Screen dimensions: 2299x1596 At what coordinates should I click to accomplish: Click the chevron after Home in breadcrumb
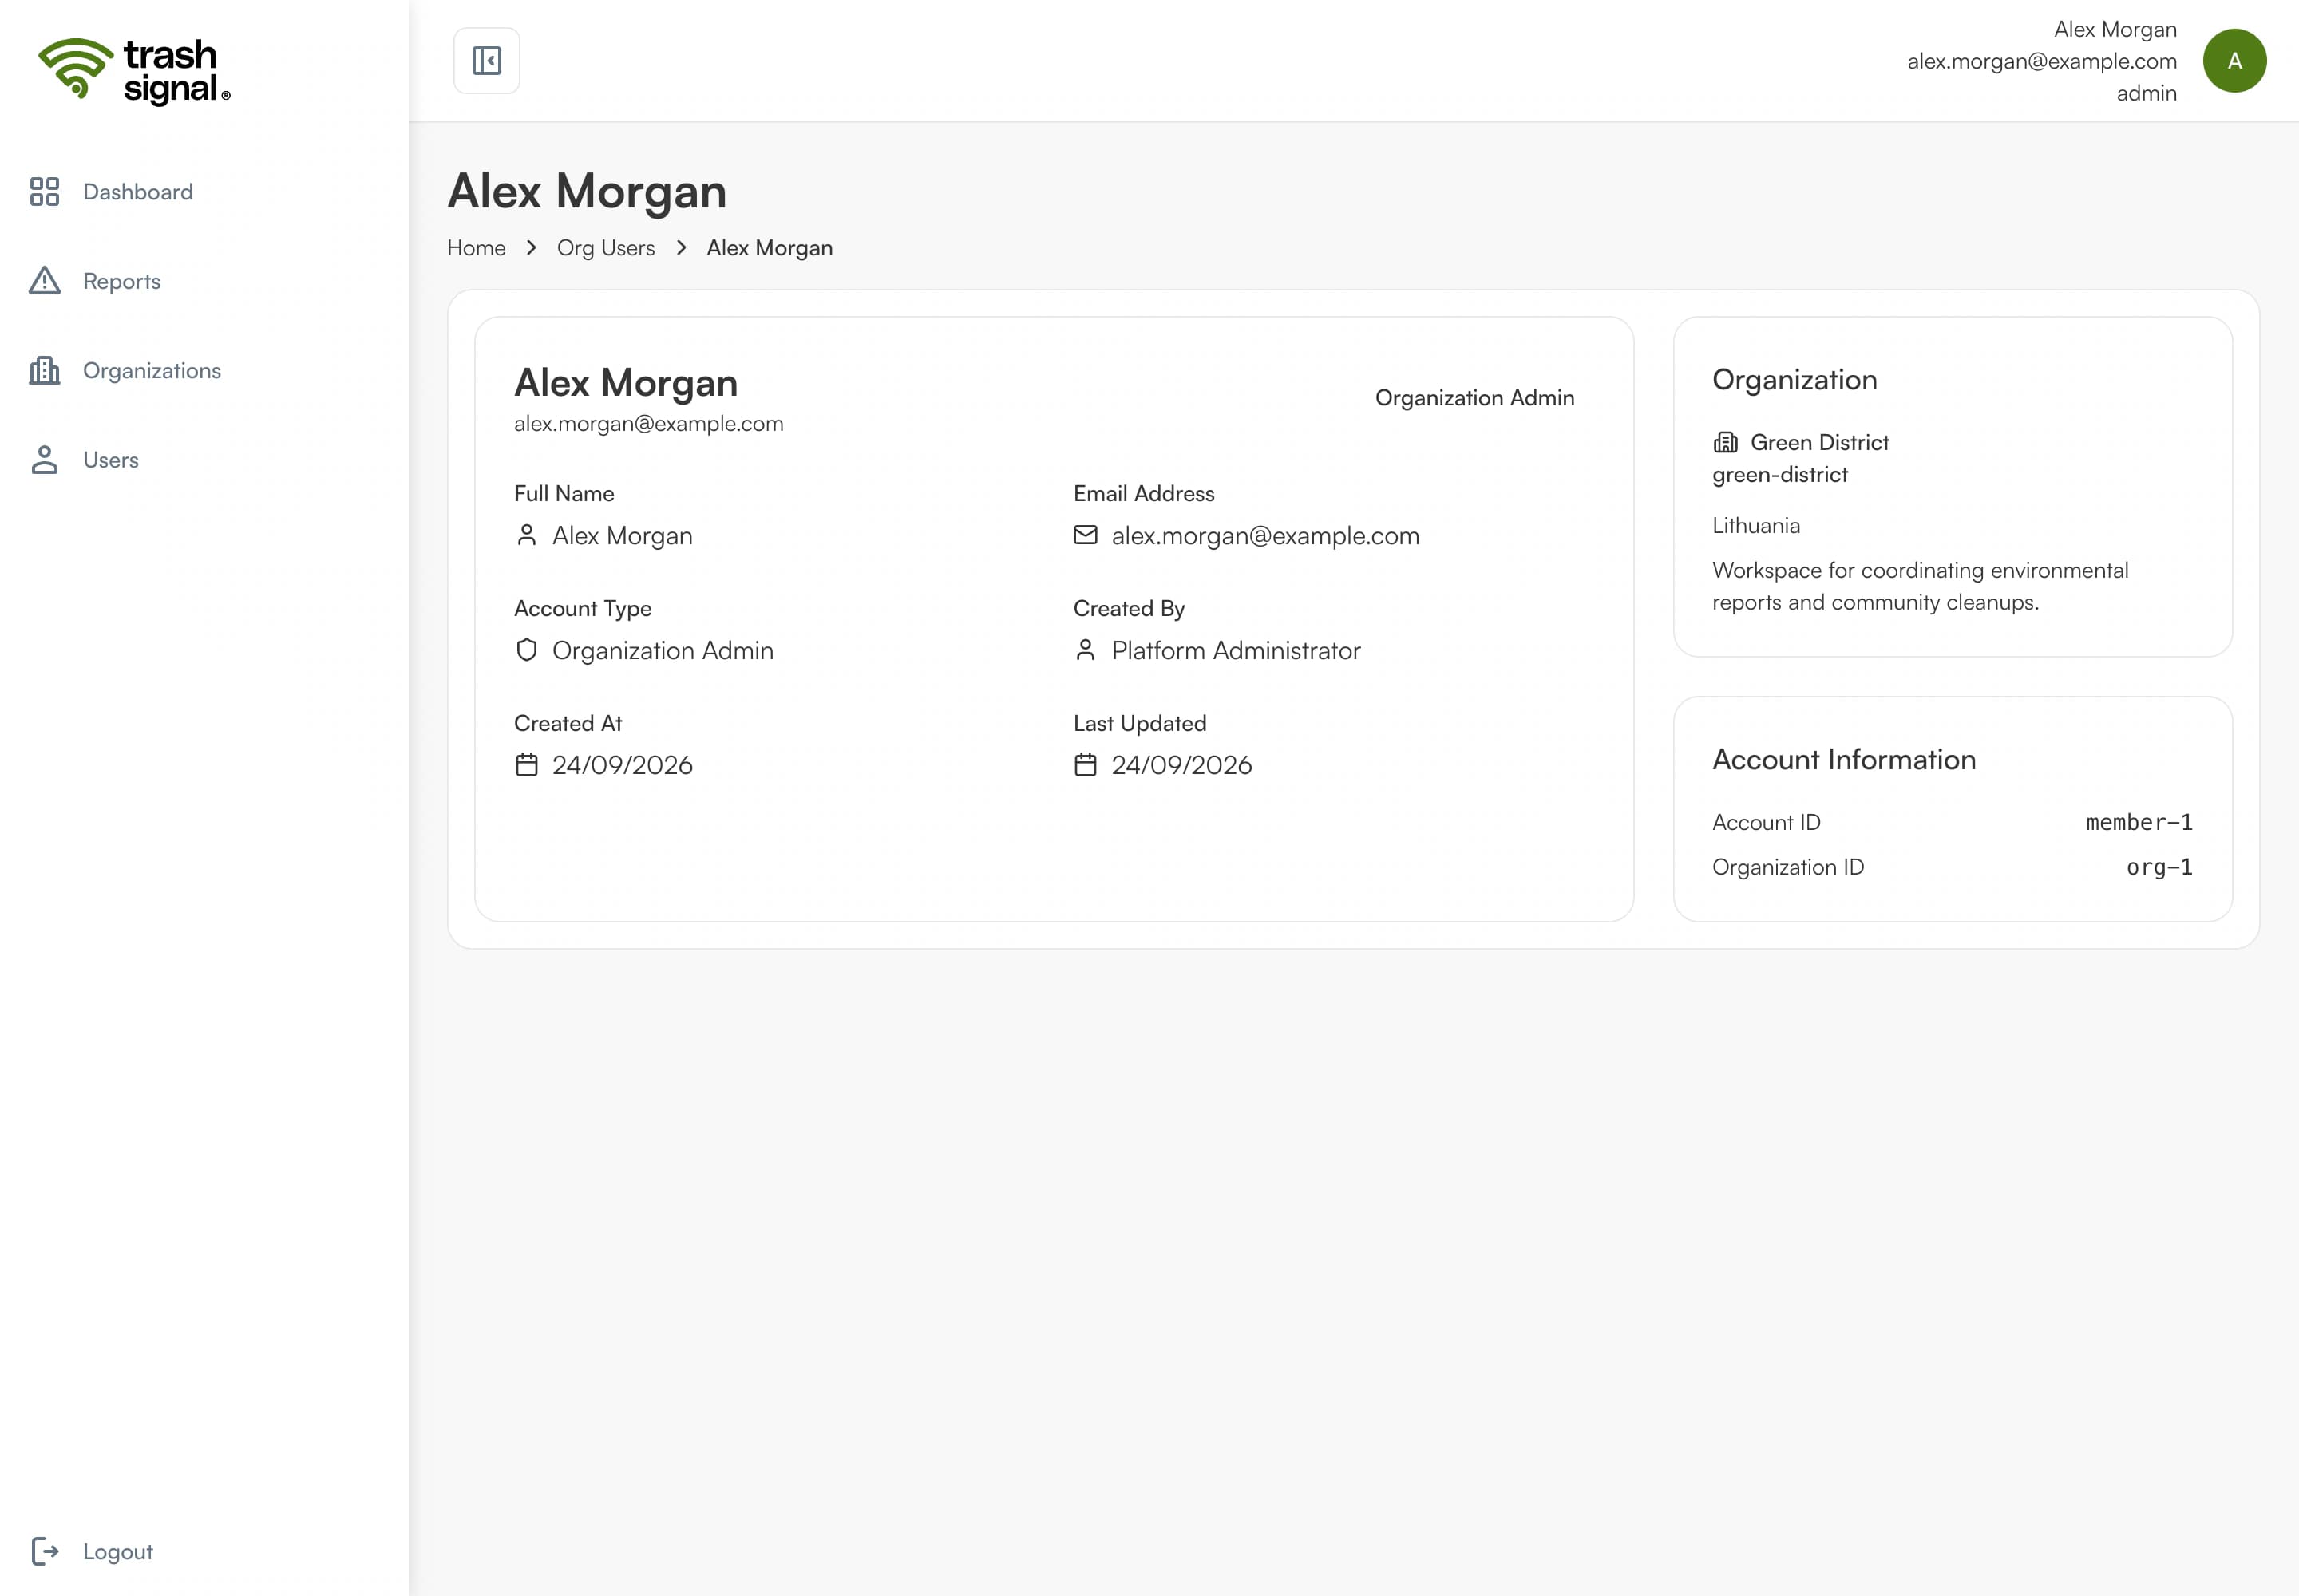click(531, 247)
